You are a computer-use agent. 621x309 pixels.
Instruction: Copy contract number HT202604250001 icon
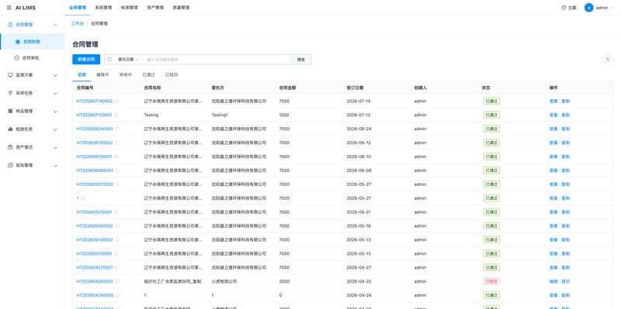[x=117, y=281]
